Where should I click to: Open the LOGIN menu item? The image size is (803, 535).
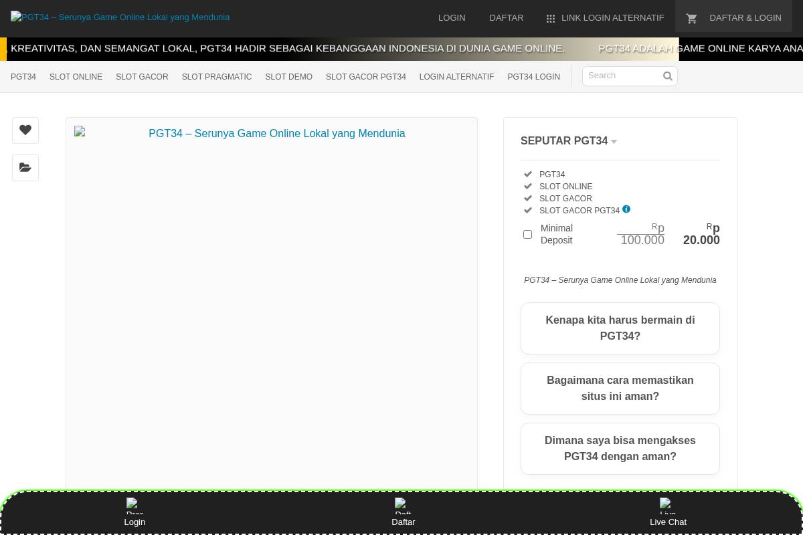(x=452, y=17)
